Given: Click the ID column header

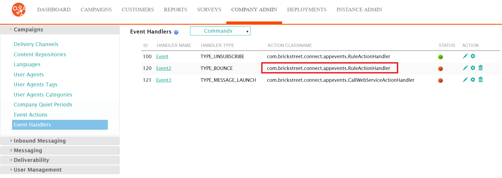Looking at the screenshot, I should tap(145, 45).
